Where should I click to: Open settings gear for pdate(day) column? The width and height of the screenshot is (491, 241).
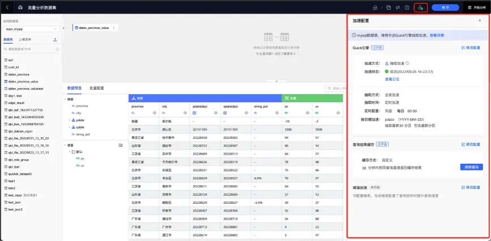pyautogui.click(x=216, y=113)
